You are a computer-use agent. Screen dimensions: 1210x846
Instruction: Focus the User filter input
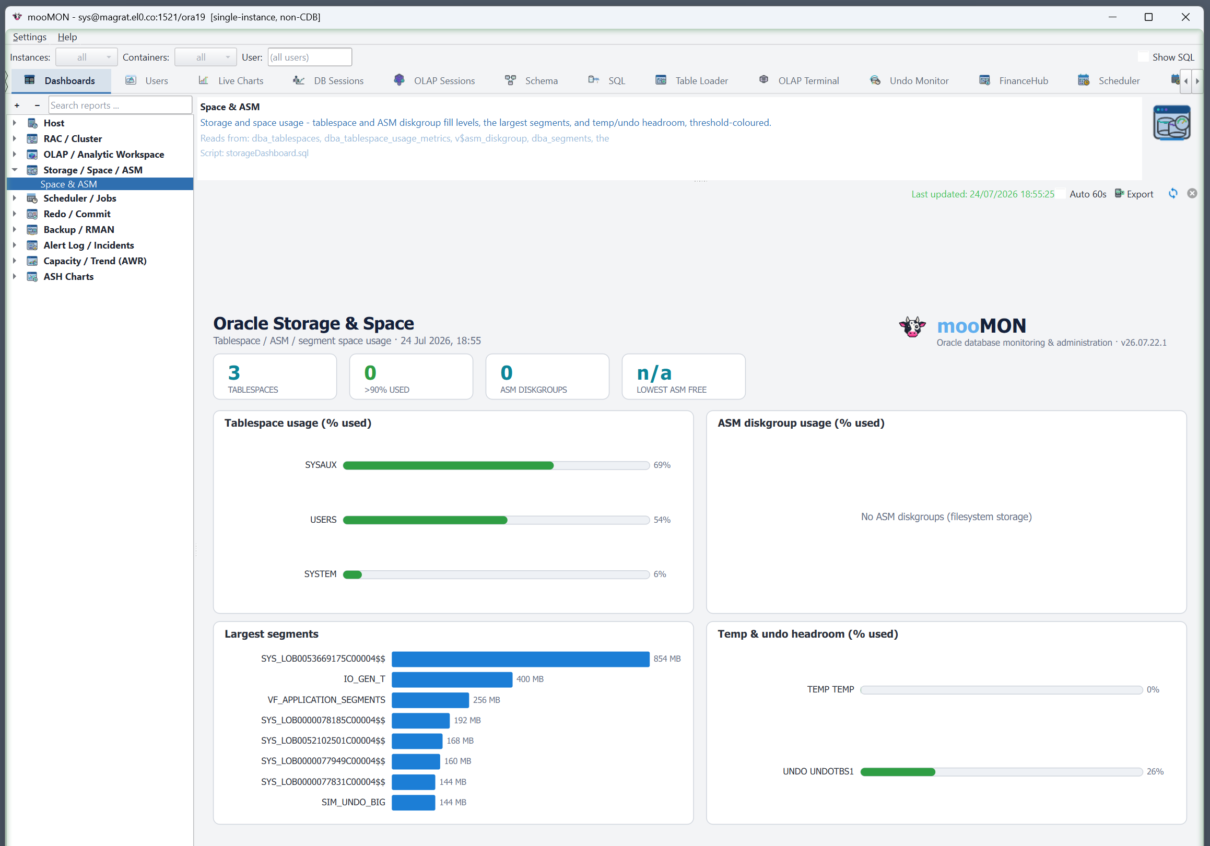[310, 57]
